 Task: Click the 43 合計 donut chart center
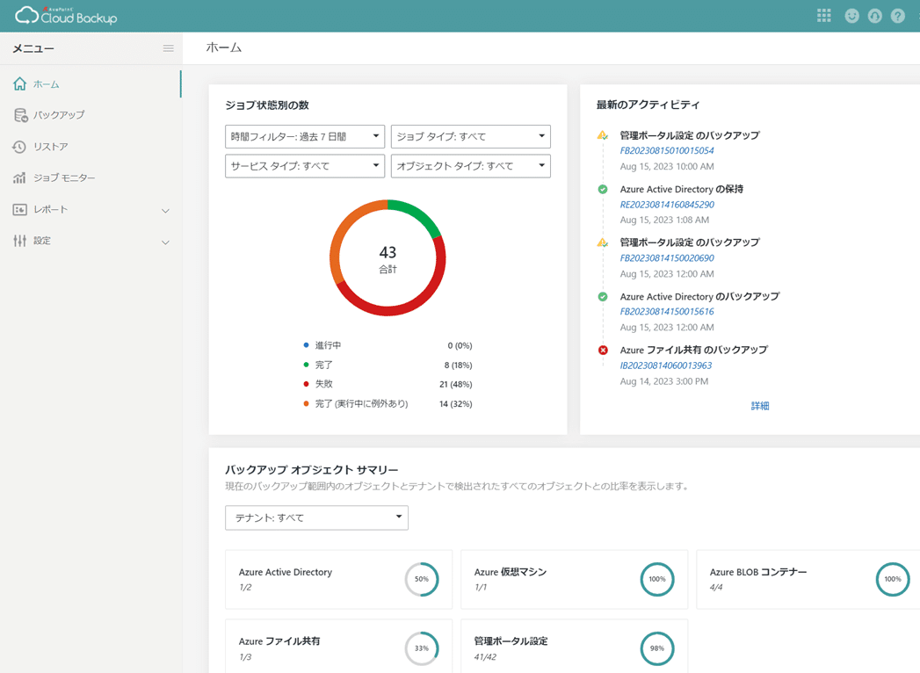pos(388,258)
